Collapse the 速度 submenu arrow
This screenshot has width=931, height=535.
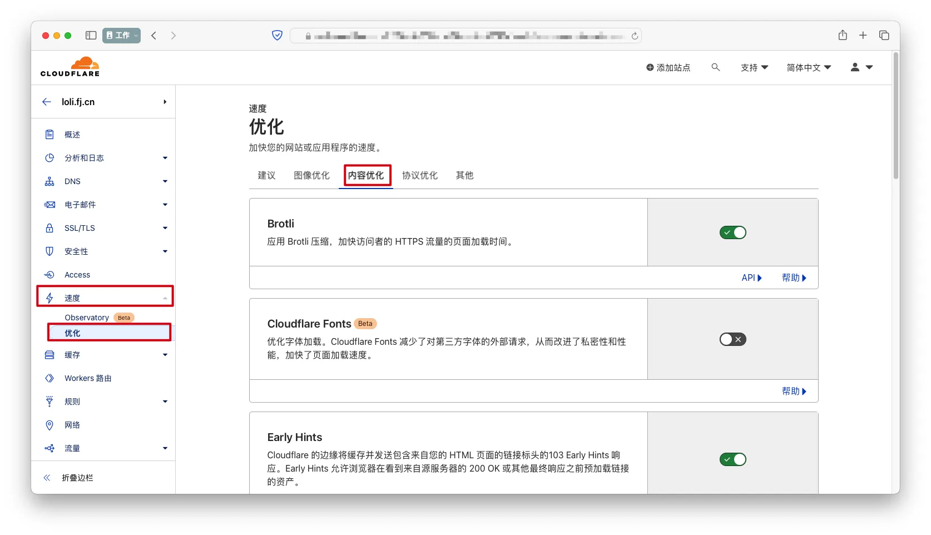[165, 298]
